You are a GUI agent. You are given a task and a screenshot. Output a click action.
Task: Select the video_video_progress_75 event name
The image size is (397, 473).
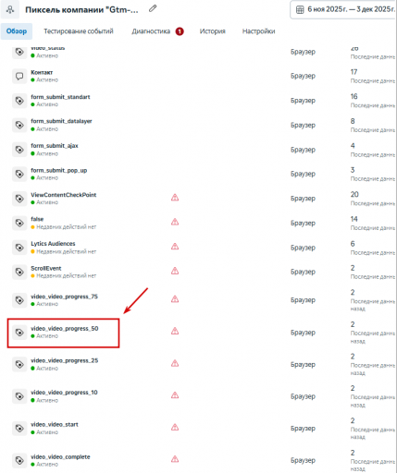(x=64, y=297)
